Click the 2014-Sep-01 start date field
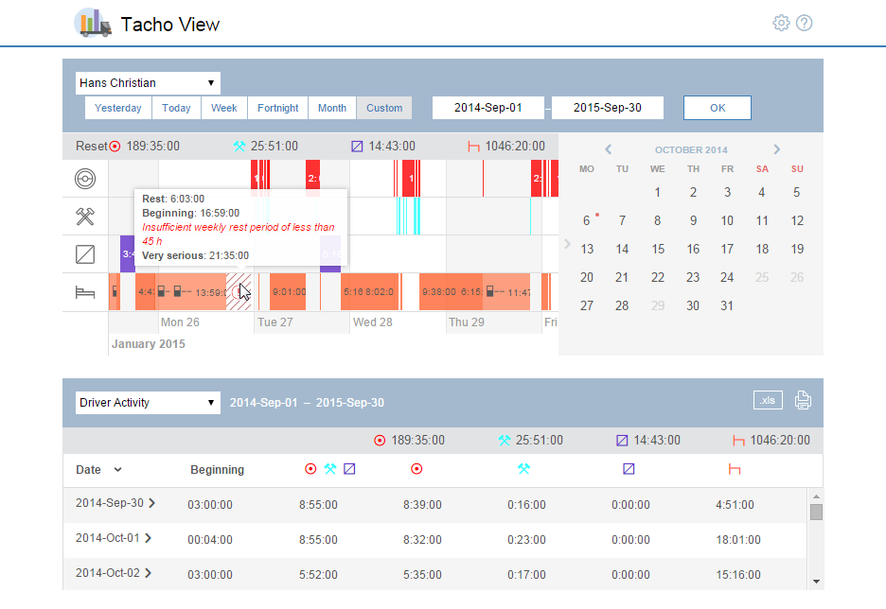 point(488,108)
